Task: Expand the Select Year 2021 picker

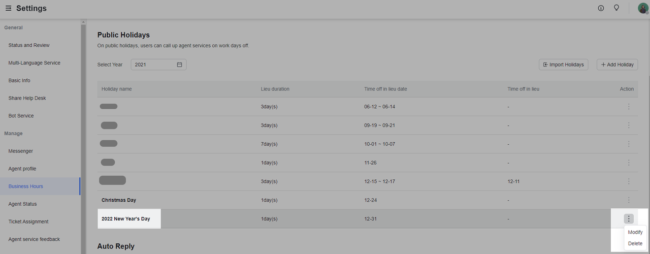Action: 158,65
